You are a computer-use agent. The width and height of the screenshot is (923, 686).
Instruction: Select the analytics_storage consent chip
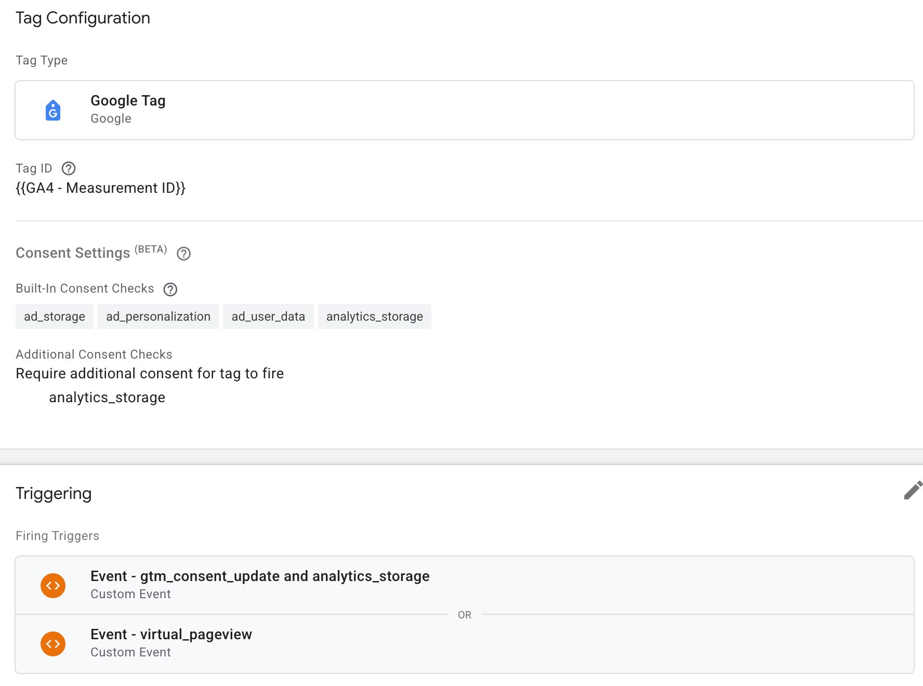click(x=375, y=316)
